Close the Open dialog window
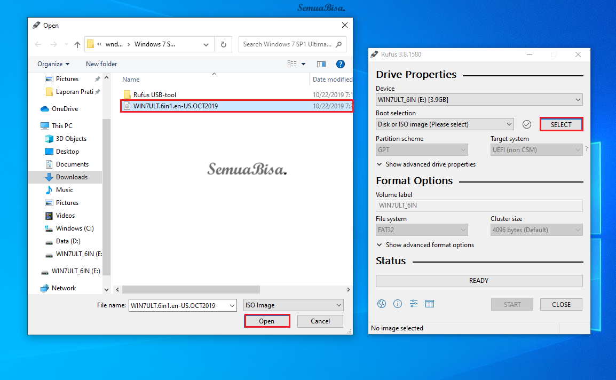Image resolution: width=616 pixels, height=380 pixels. [x=344, y=25]
